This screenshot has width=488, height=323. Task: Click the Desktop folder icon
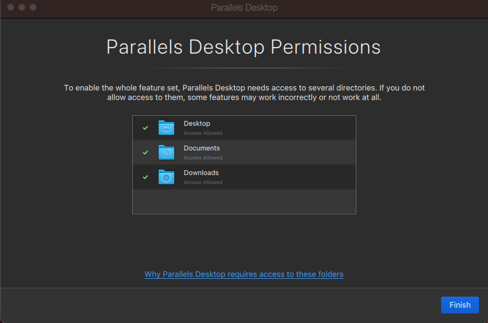click(166, 128)
